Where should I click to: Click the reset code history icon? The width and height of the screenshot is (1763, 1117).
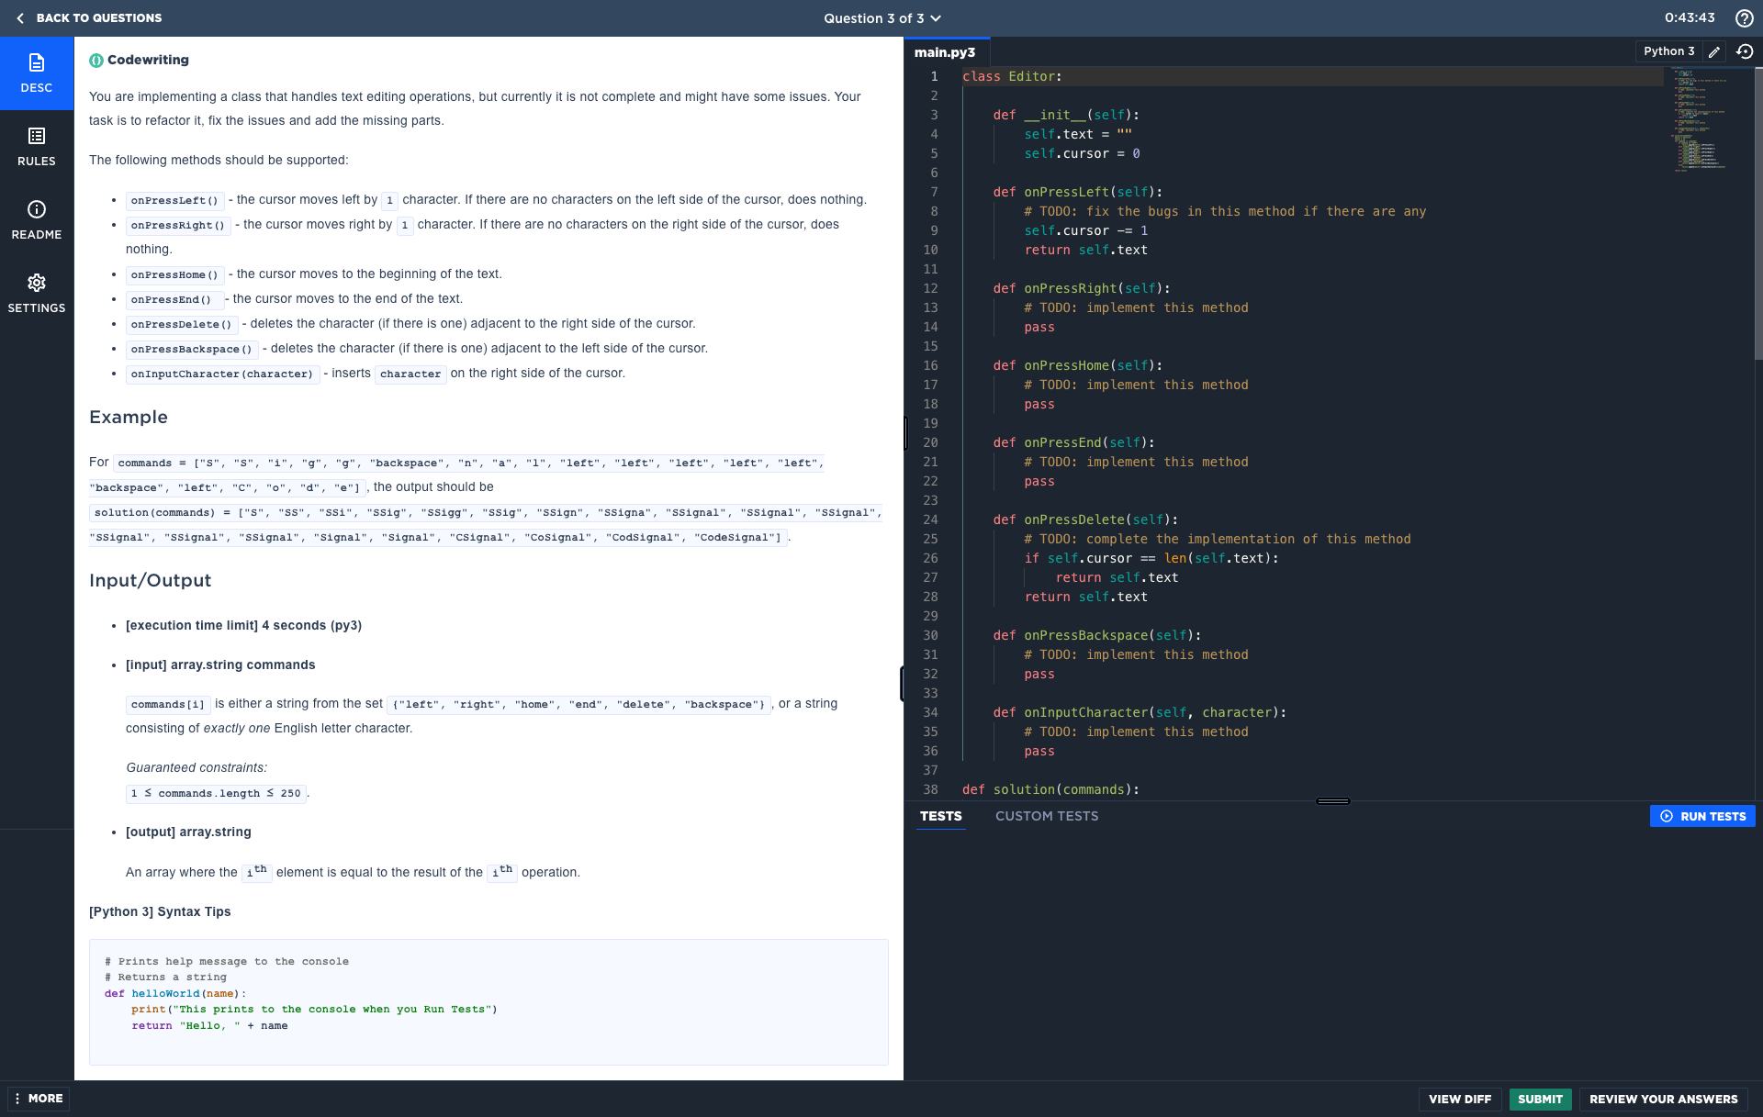tap(1745, 52)
